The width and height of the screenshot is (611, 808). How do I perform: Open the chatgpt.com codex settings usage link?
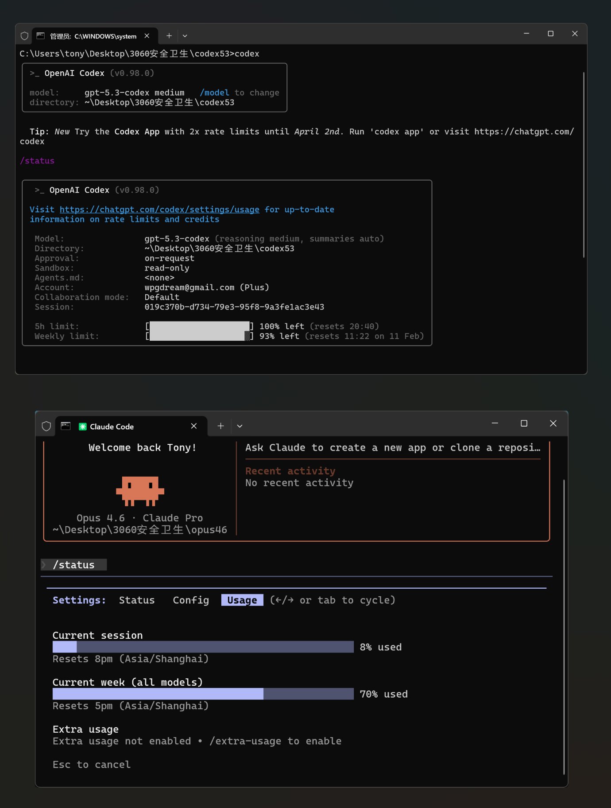(159, 210)
